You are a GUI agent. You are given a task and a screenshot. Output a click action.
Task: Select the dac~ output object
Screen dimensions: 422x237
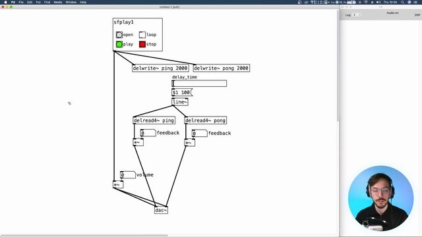tap(161, 210)
